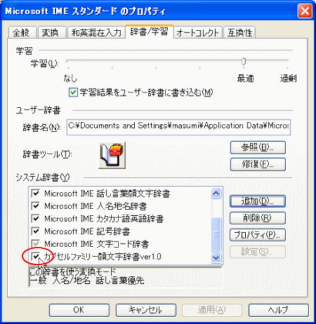Switch to the 変換 tab

point(52,32)
